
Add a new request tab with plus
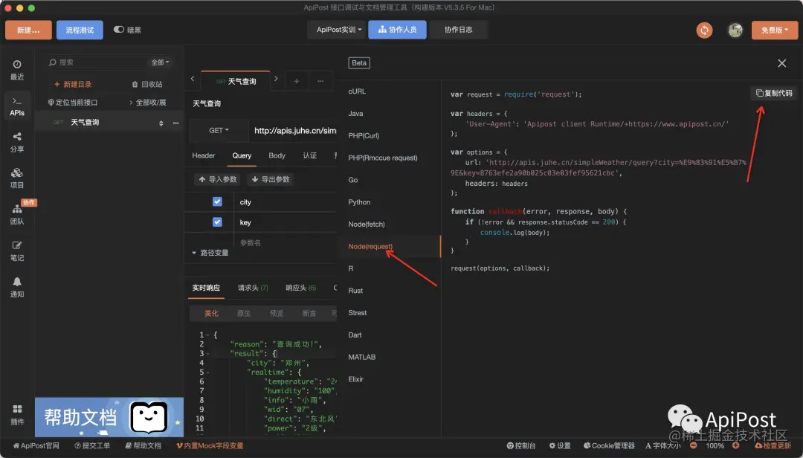(297, 81)
